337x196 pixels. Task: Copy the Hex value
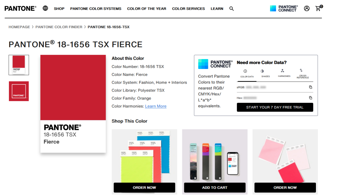click(x=310, y=98)
